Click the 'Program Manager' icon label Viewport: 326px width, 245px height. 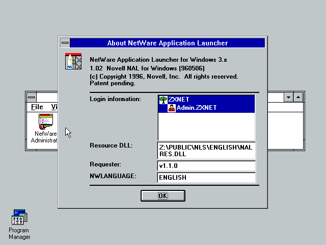[19, 234]
